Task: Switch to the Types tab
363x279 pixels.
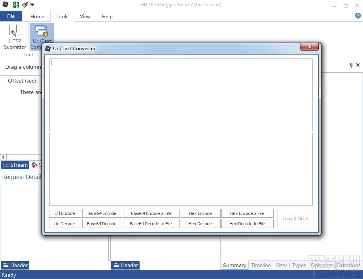Action: 299,265
